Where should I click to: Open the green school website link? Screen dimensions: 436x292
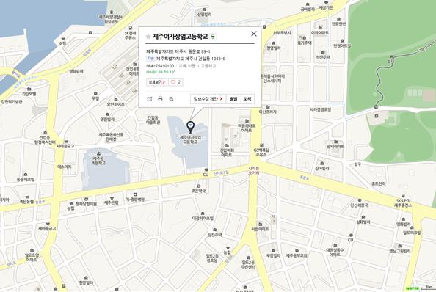[x=161, y=72]
